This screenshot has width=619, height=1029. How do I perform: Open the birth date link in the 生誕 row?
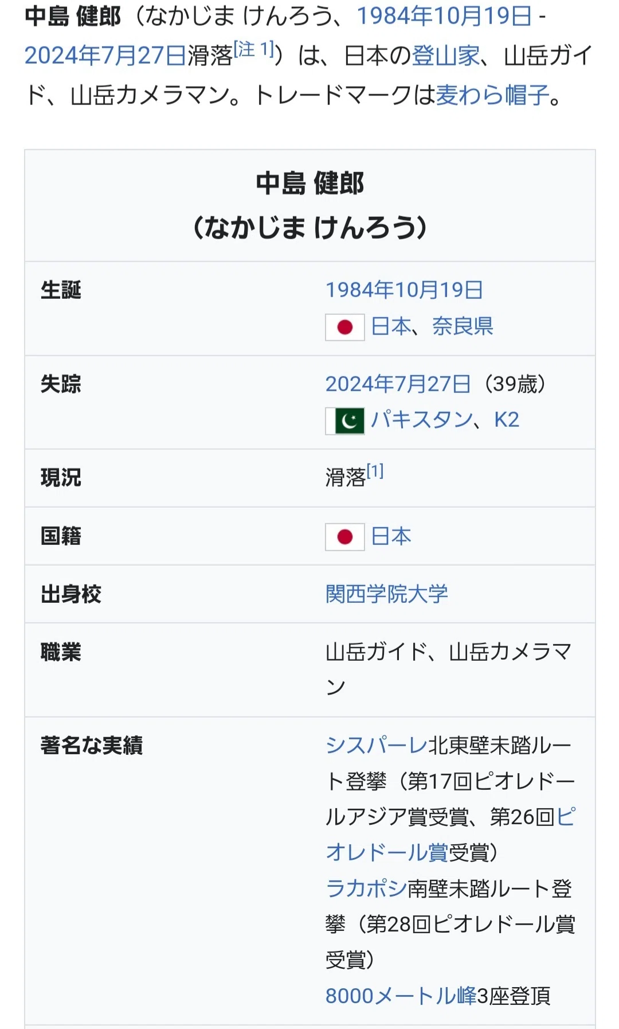click(x=404, y=290)
